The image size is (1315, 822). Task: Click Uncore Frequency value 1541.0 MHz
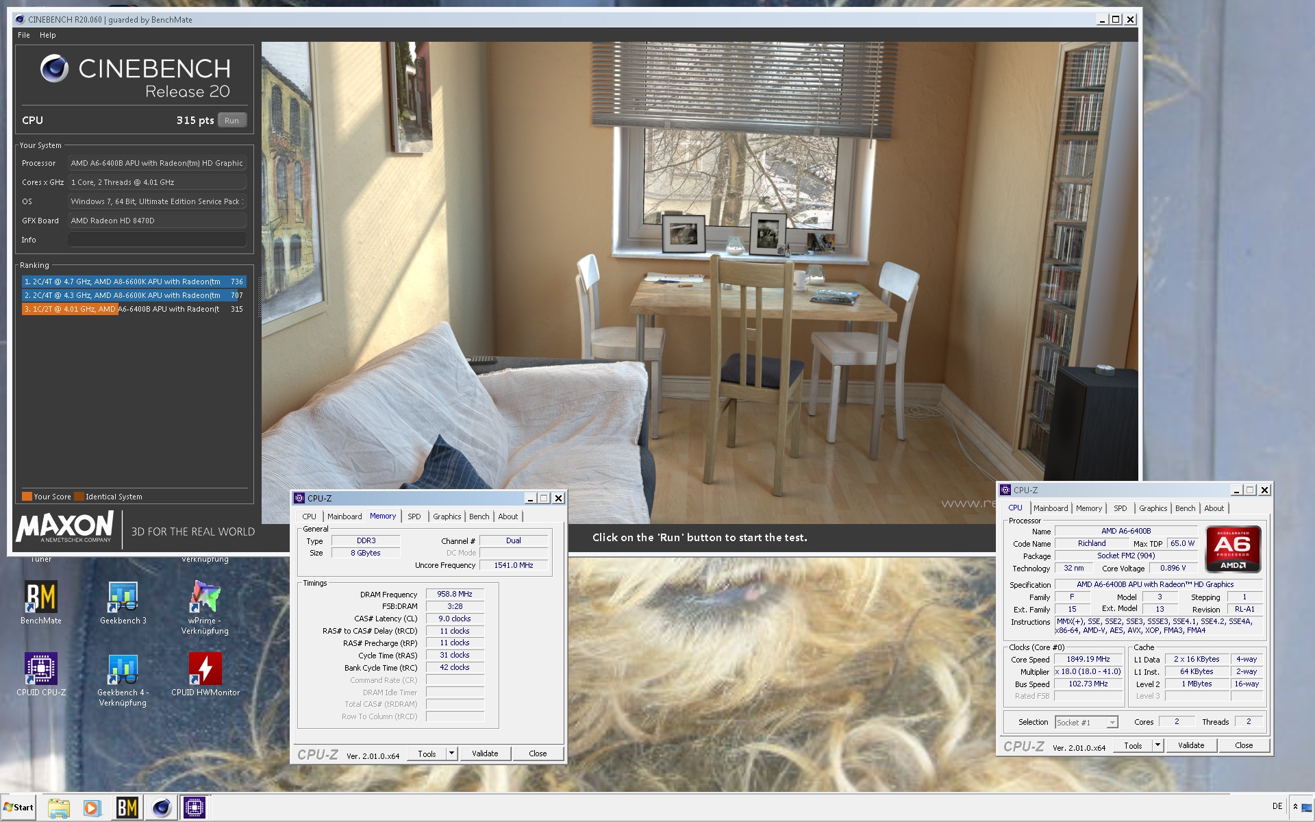coord(514,565)
